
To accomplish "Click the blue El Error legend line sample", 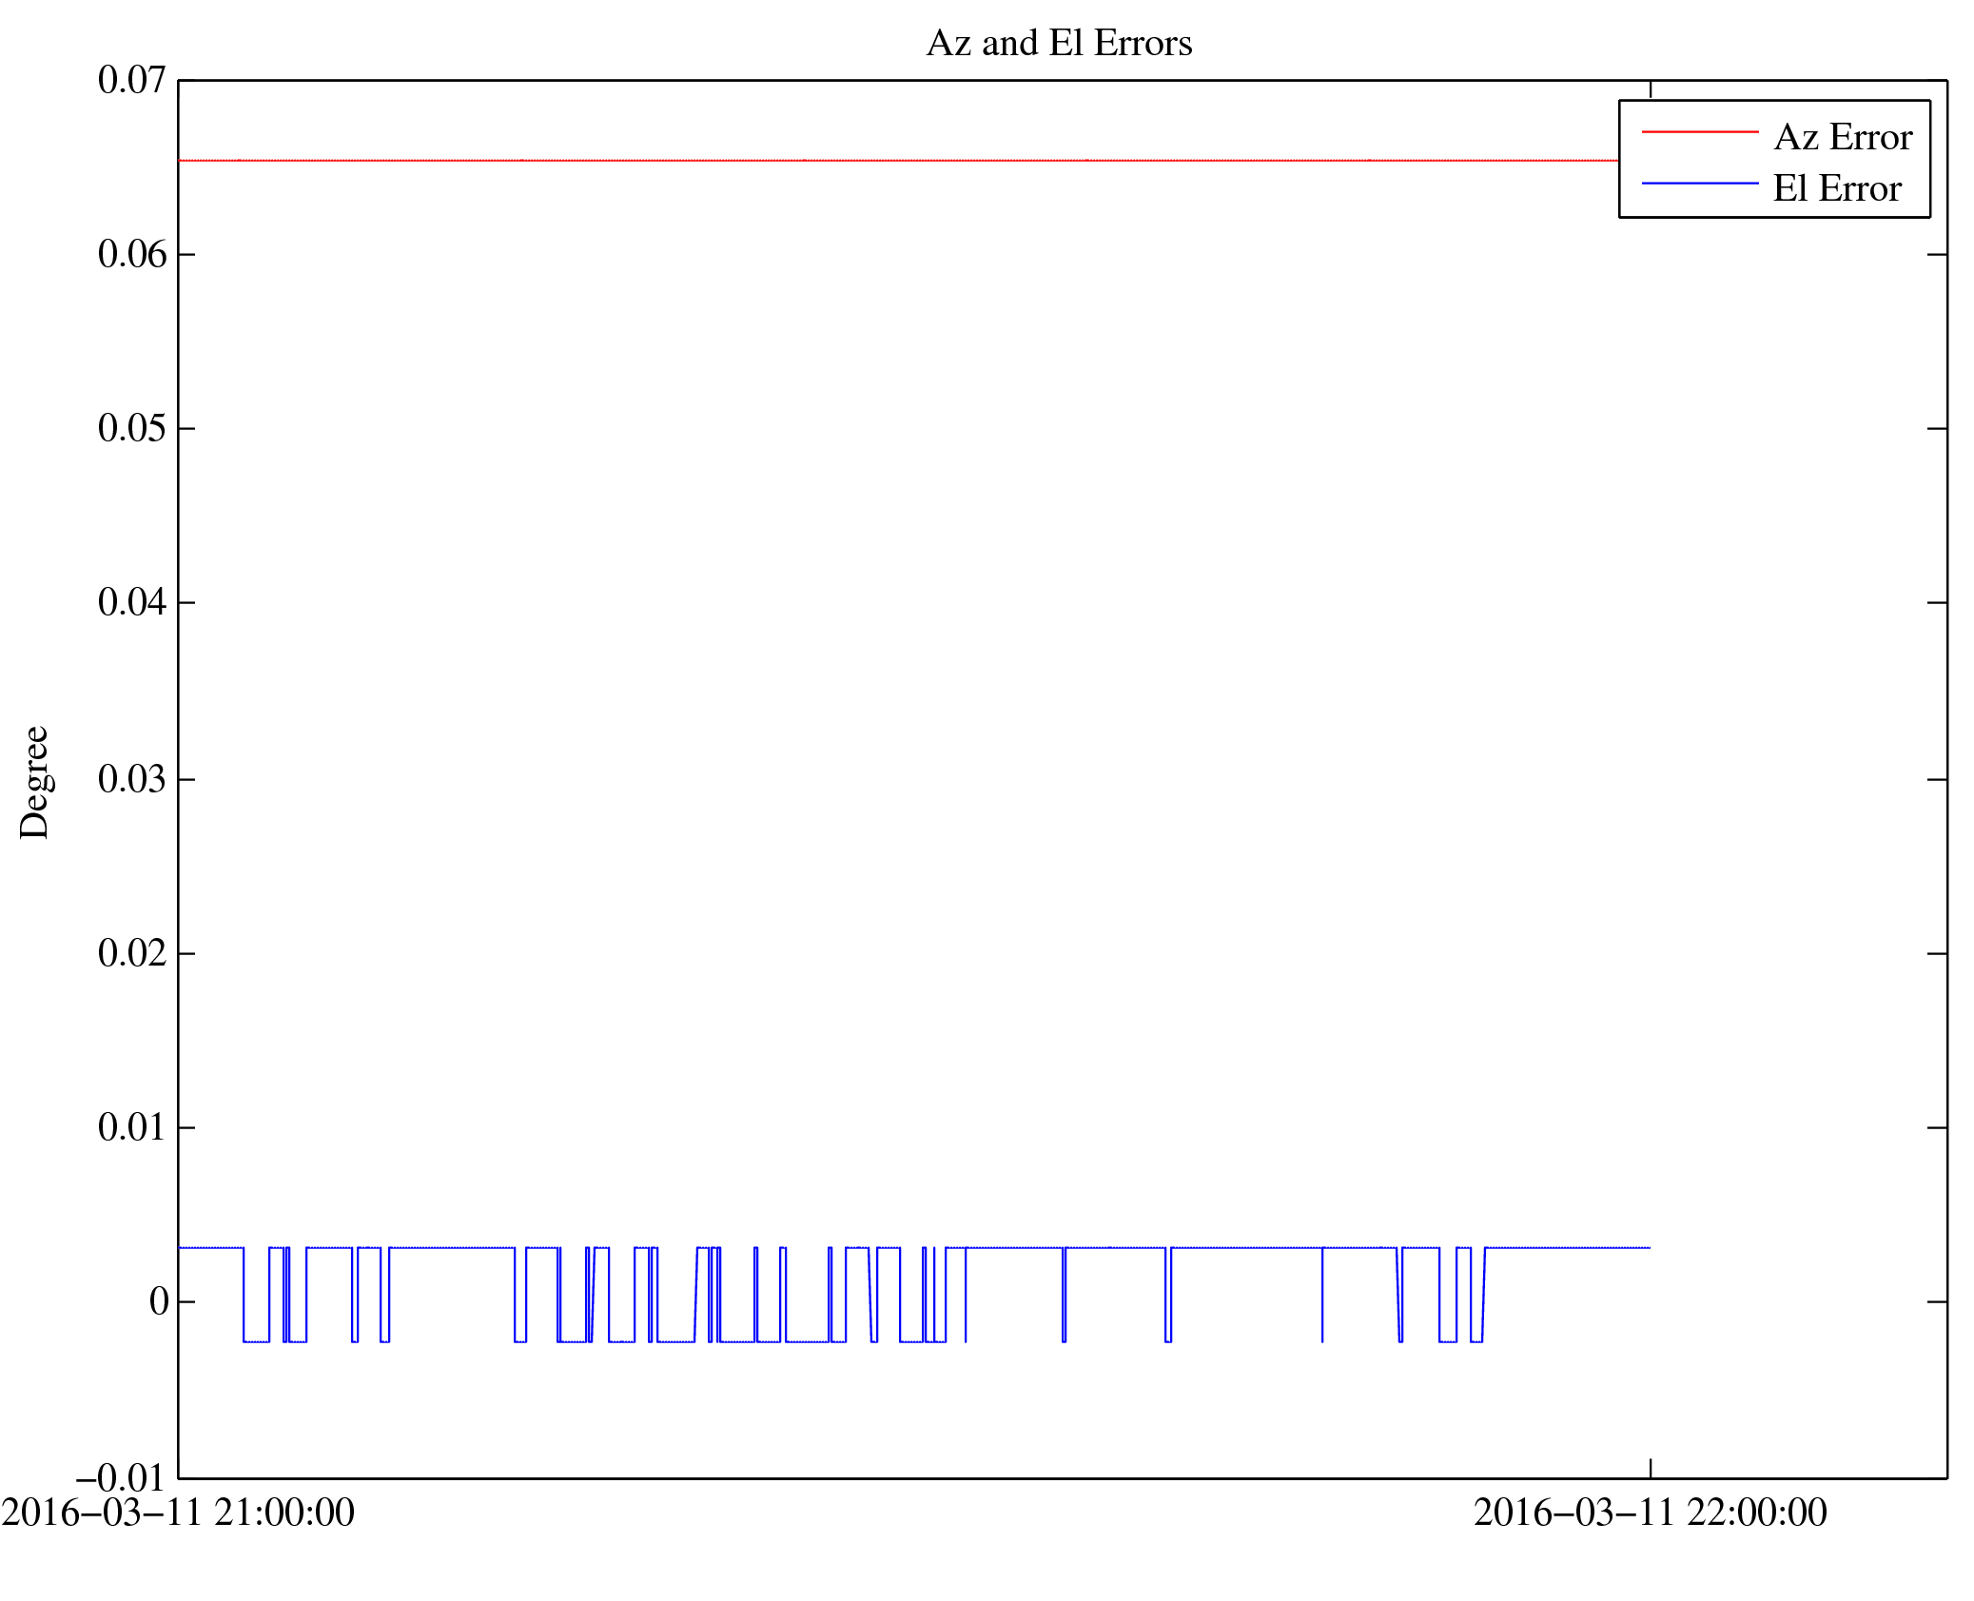I will tap(1699, 183).
